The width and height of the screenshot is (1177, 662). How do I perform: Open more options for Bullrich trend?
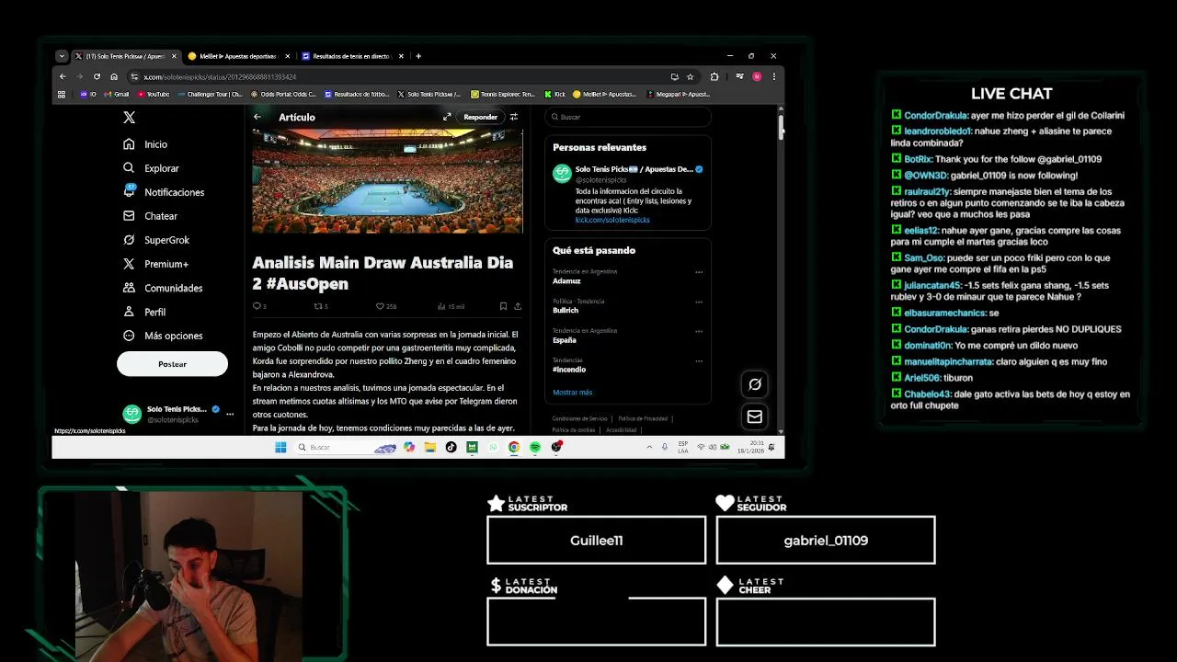(x=699, y=302)
